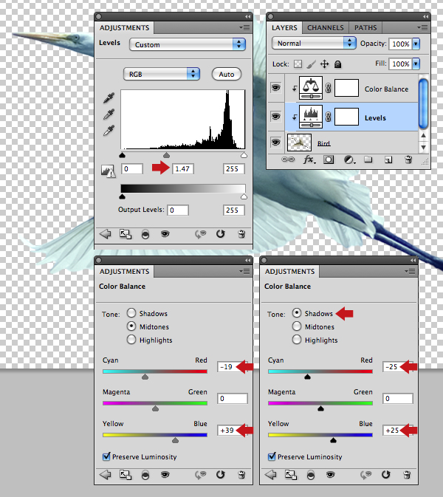Click return to adjustment list arrow in Levels panel
This screenshot has height=497, width=443.
click(x=106, y=234)
